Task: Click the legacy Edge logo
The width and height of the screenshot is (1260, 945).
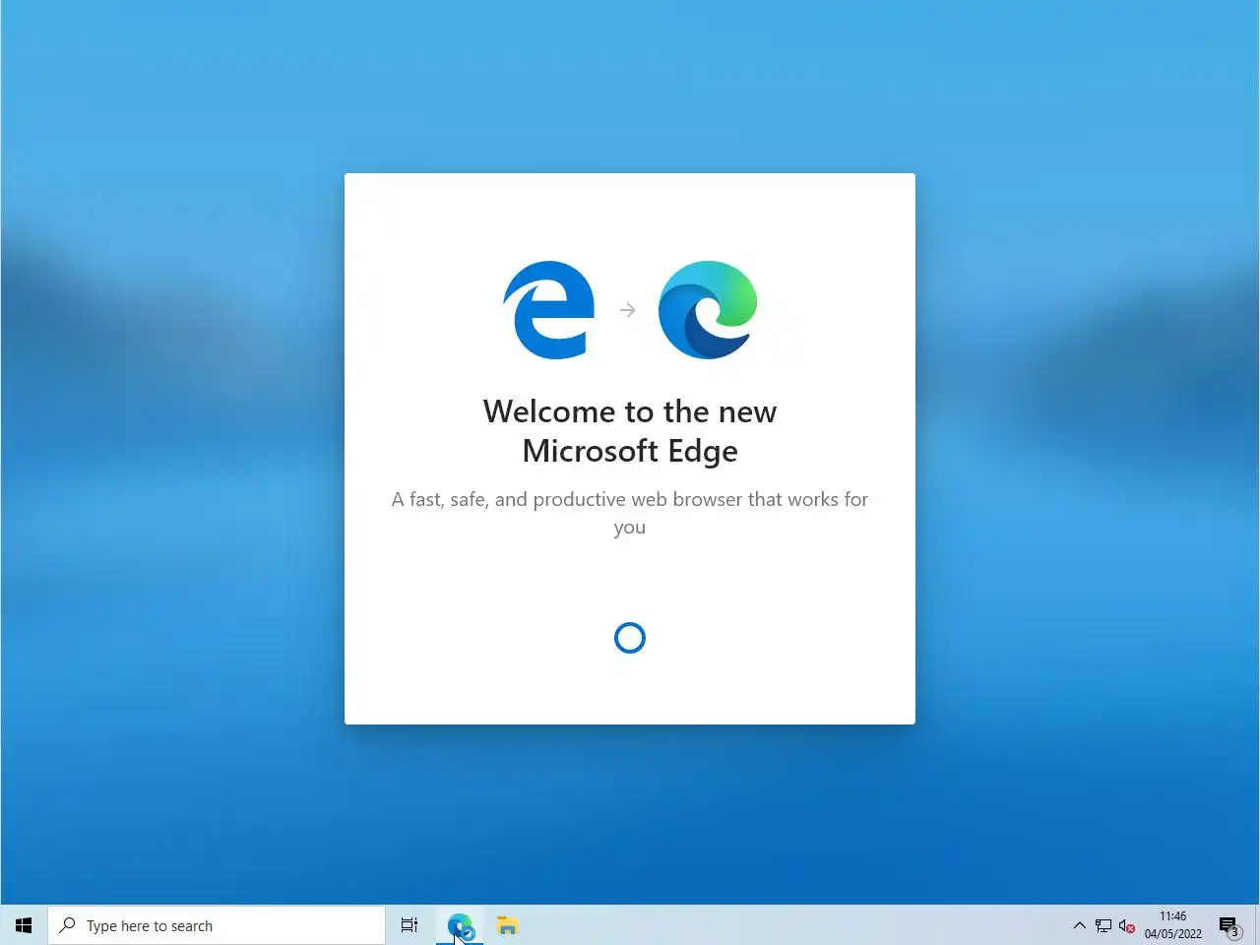Action: coord(549,310)
